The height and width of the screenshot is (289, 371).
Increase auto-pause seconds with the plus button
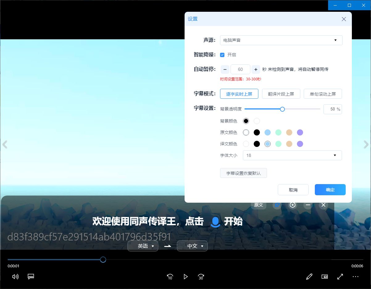[x=256, y=69]
